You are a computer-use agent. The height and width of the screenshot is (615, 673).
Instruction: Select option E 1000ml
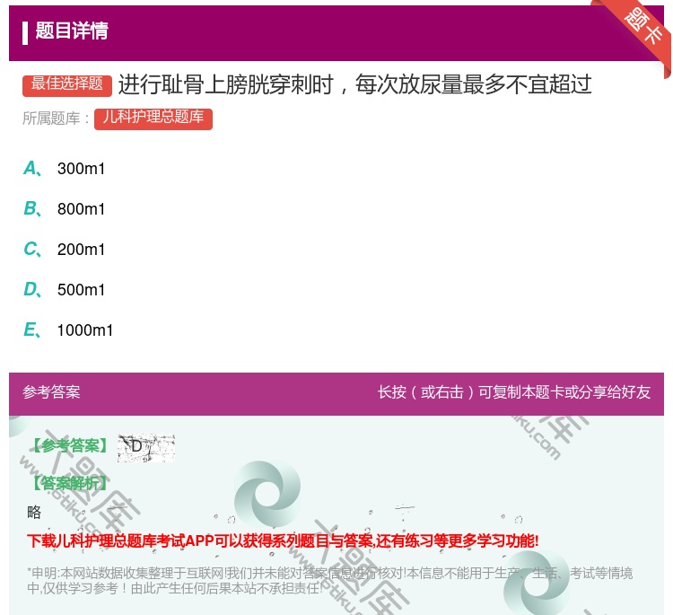click(68, 329)
